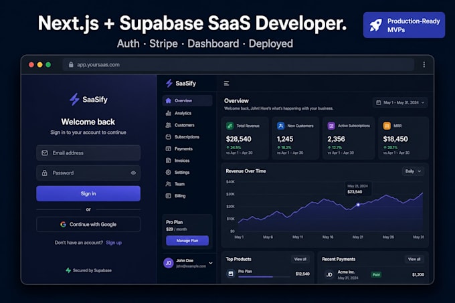Click the $12,540 Pro Plan amount
The height and width of the screenshot is (303, 455).
[x=302, y=274]
